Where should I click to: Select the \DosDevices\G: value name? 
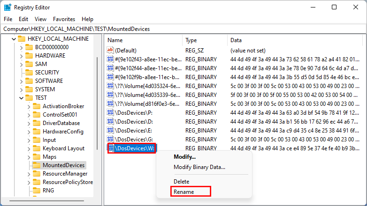click(x=134, y=140)
